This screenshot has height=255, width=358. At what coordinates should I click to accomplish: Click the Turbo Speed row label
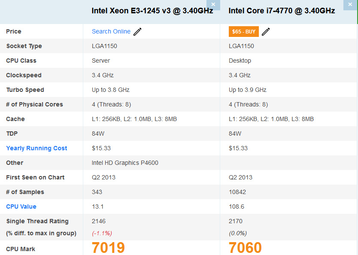pyautogui.click(x=25, y=90)
